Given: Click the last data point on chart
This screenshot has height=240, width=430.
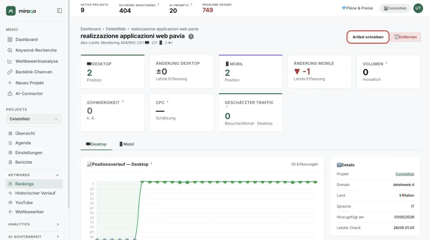Looking at the screenshot, I should [x=315, y=182].
